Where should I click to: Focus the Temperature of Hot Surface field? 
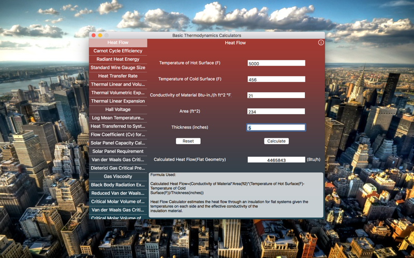[x=276, y=63]
